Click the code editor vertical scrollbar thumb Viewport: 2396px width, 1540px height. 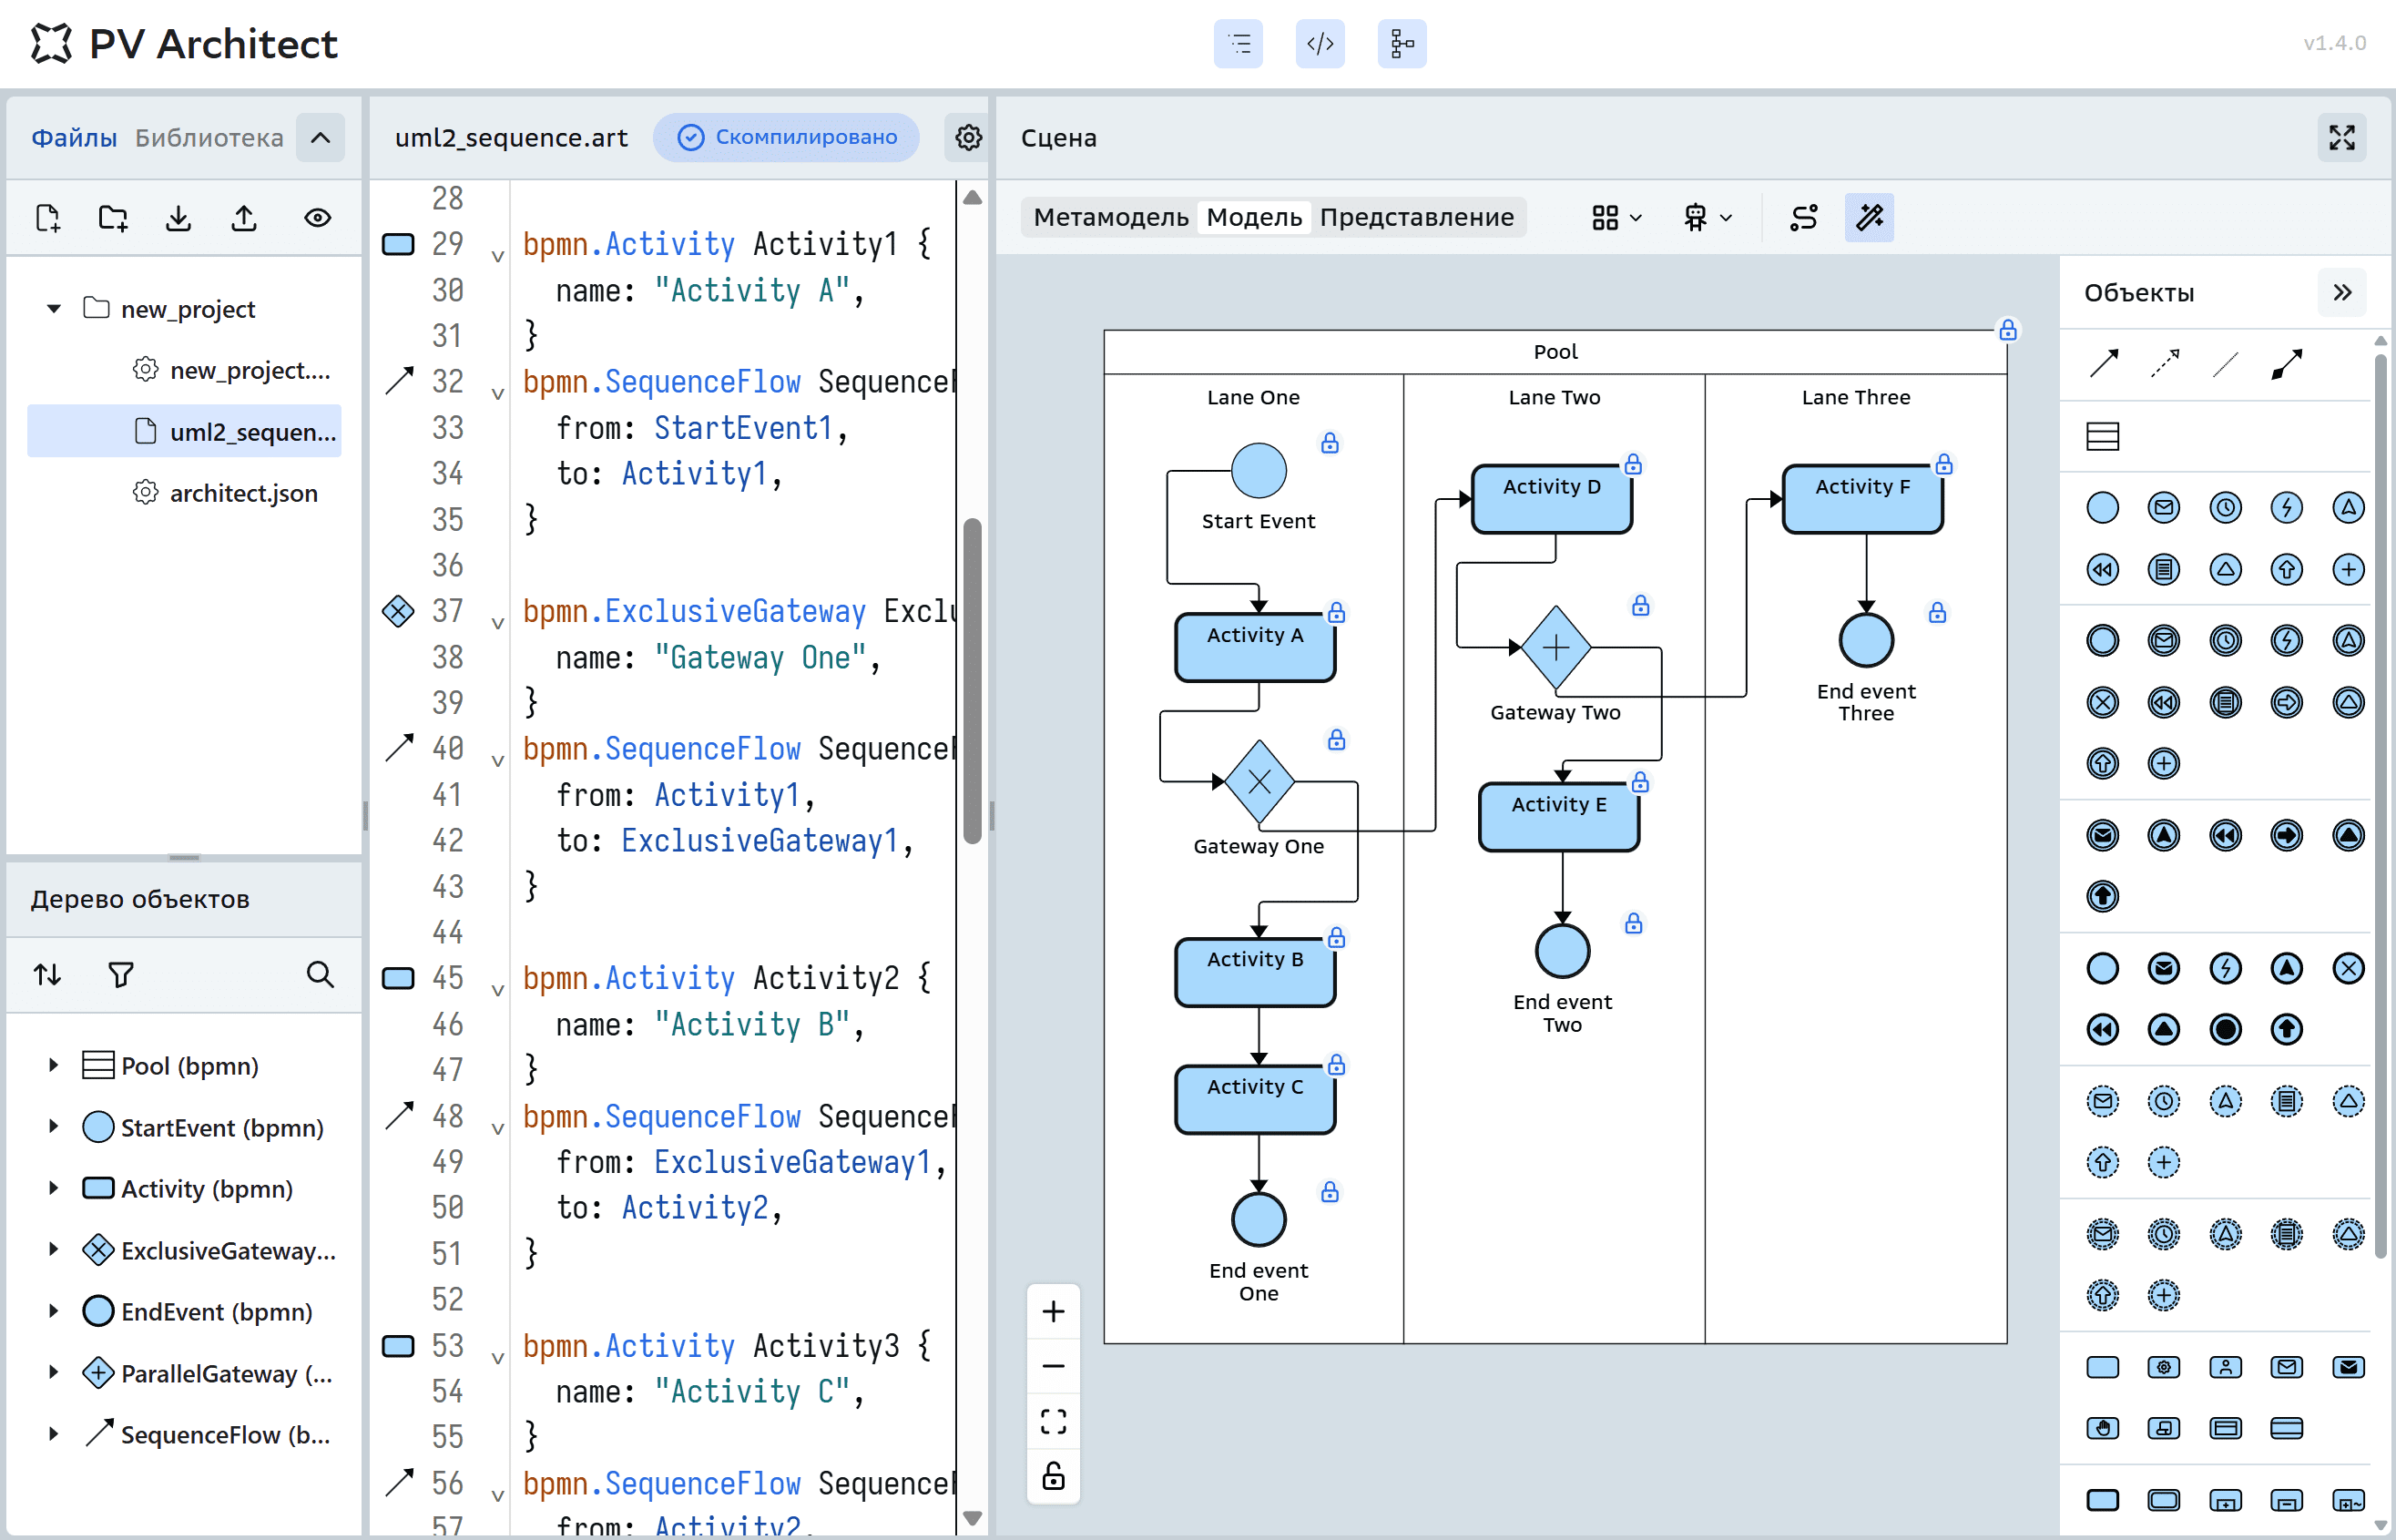pos(972,680)
